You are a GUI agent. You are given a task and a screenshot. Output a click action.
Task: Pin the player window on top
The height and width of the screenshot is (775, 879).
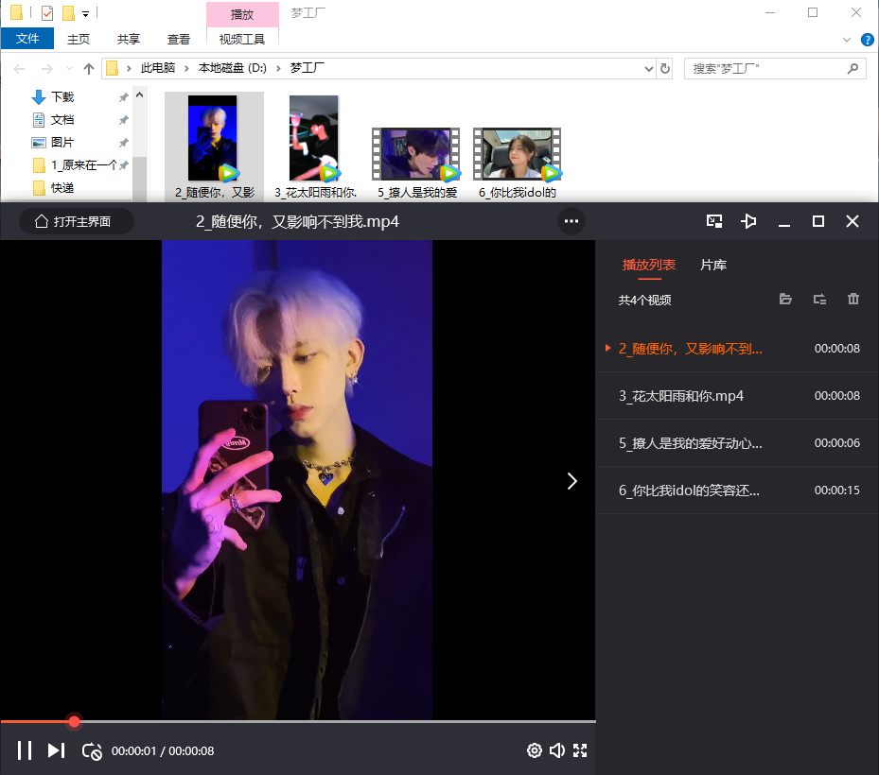coord(748,221)
